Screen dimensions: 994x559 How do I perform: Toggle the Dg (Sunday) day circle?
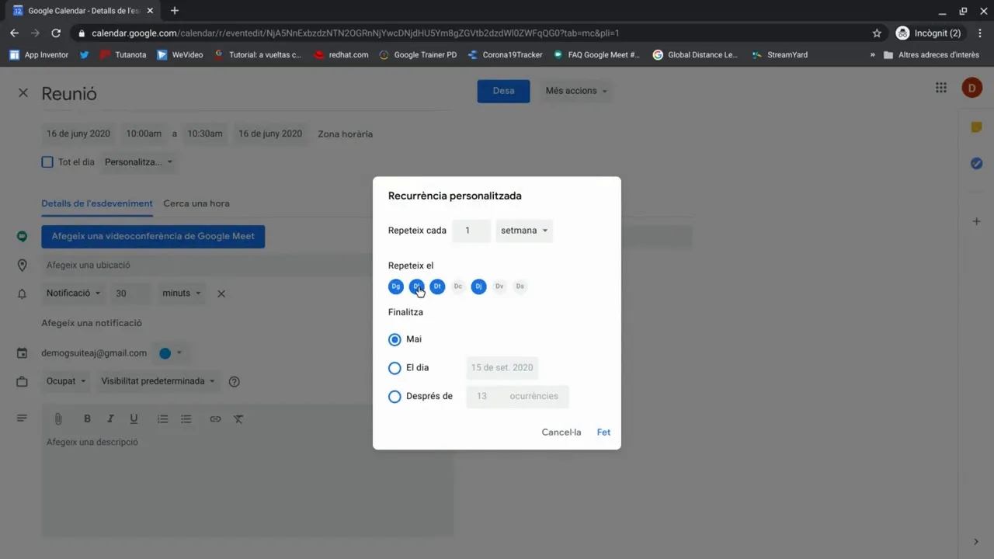pyautogui.click(x=396, y=286)
